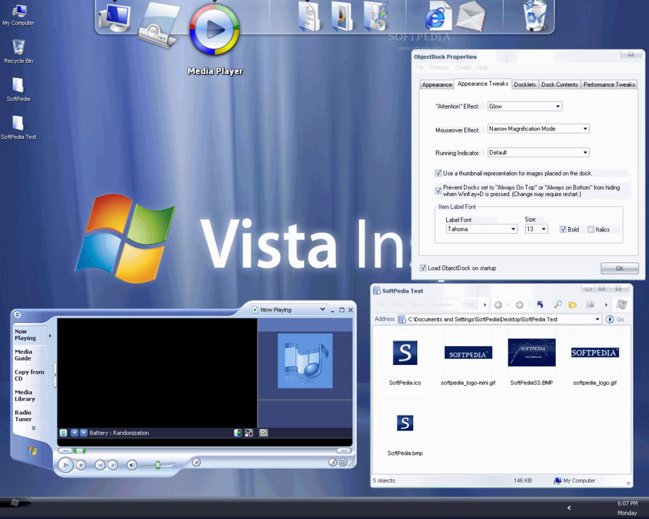The height and width of the screenshot is (519, 649).
Task: Switch to the Docklets tab
Action: (525, 84)
